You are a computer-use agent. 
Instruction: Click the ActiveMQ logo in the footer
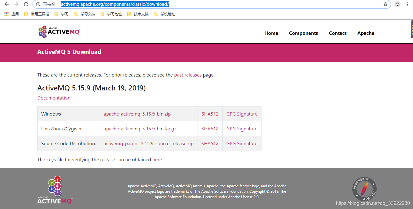tap(55, 190)
